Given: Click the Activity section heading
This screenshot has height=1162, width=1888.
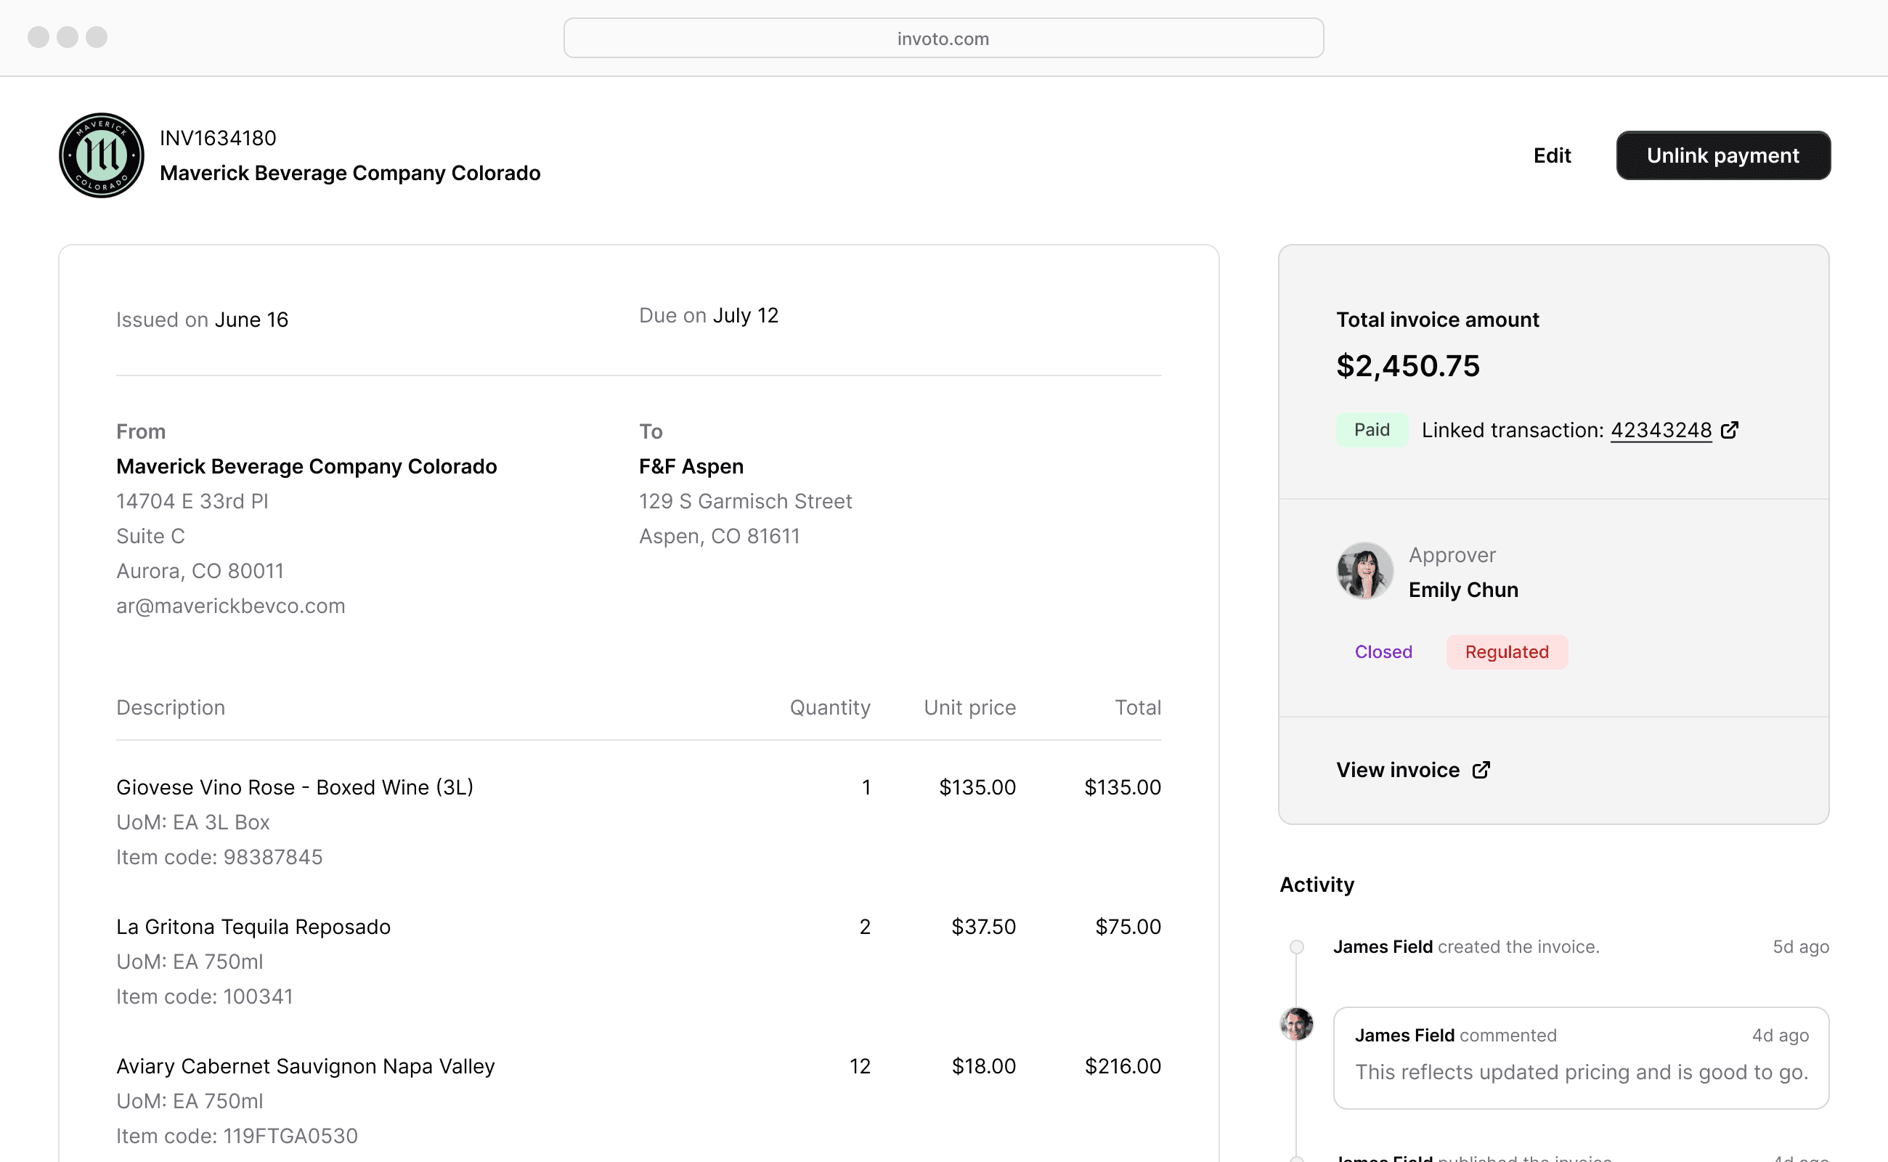Looking at the screenshot, I should (1317, 885).
